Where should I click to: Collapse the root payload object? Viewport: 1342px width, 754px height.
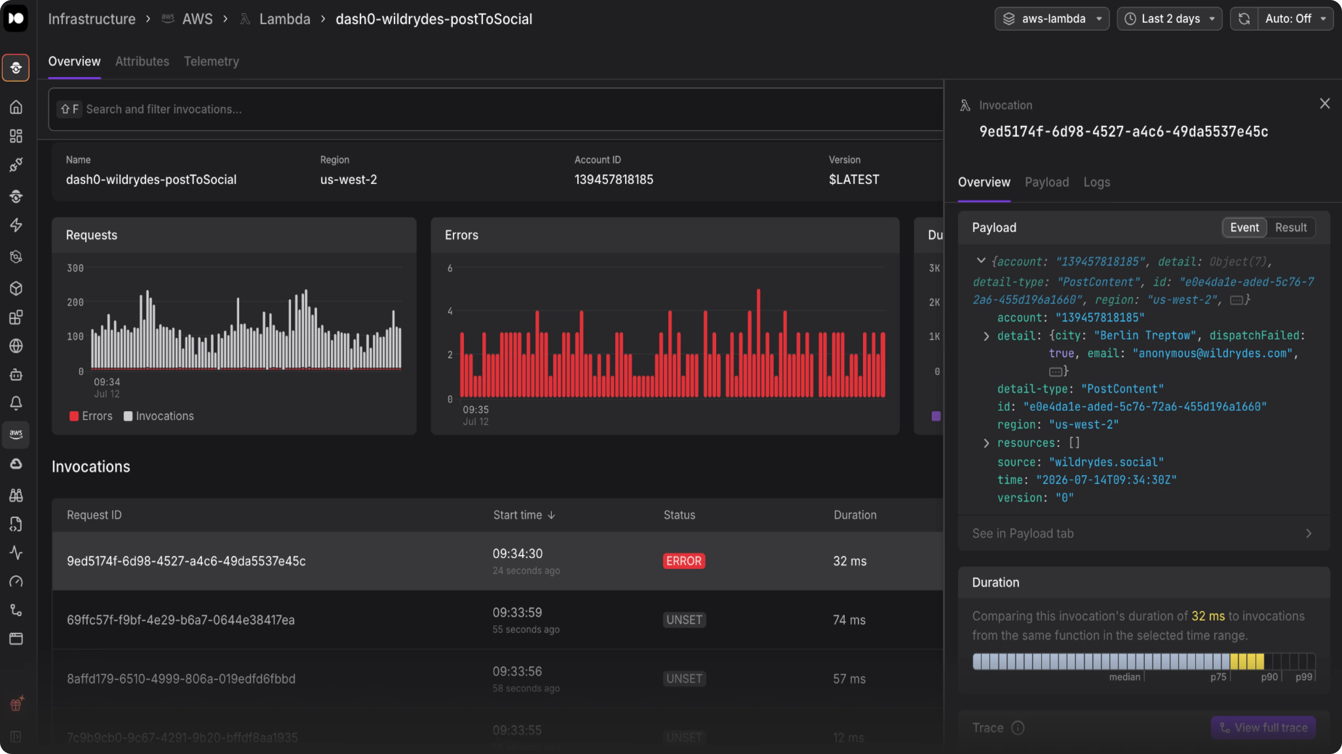click(x=981, y=260)
